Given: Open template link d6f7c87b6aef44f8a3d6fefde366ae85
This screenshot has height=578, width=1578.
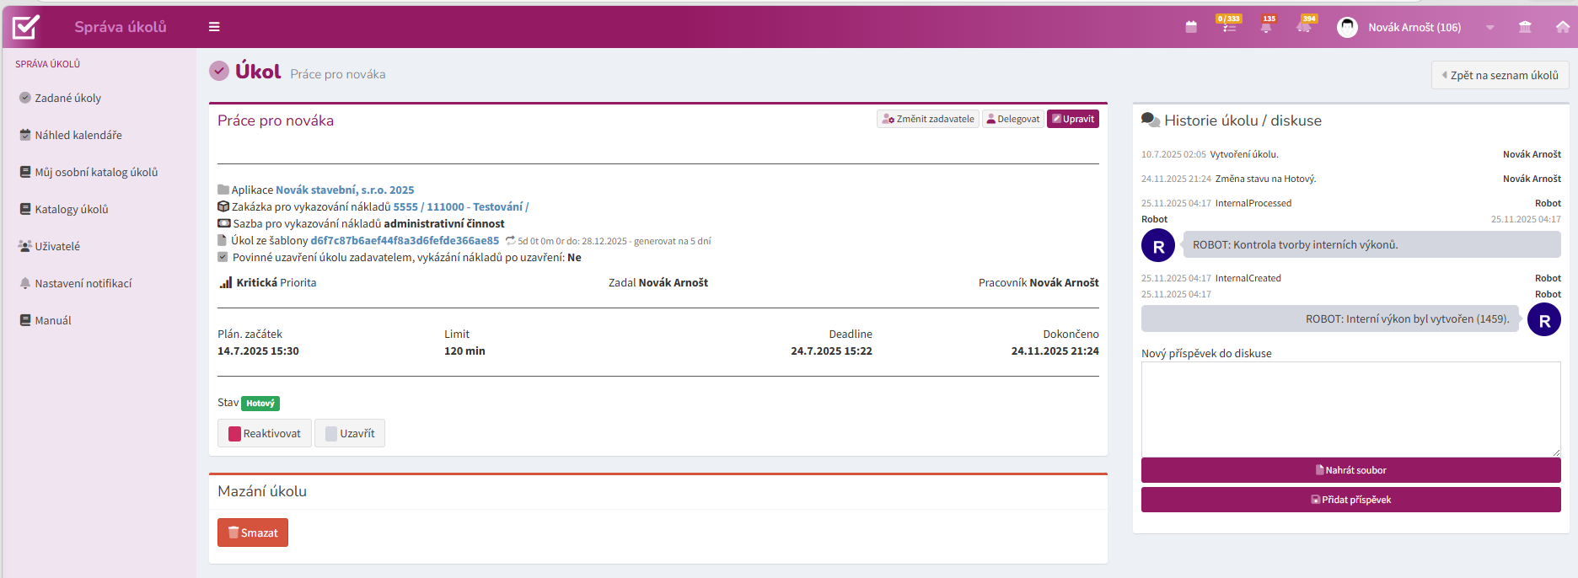Looking at the screenshot, I should pos(405,240).
